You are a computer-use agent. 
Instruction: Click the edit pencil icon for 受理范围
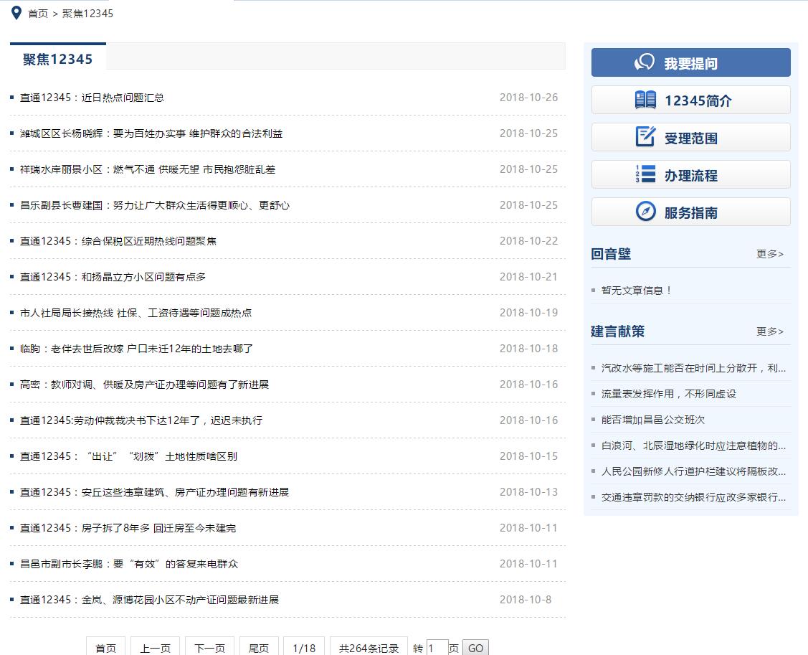tap(645, 137)
